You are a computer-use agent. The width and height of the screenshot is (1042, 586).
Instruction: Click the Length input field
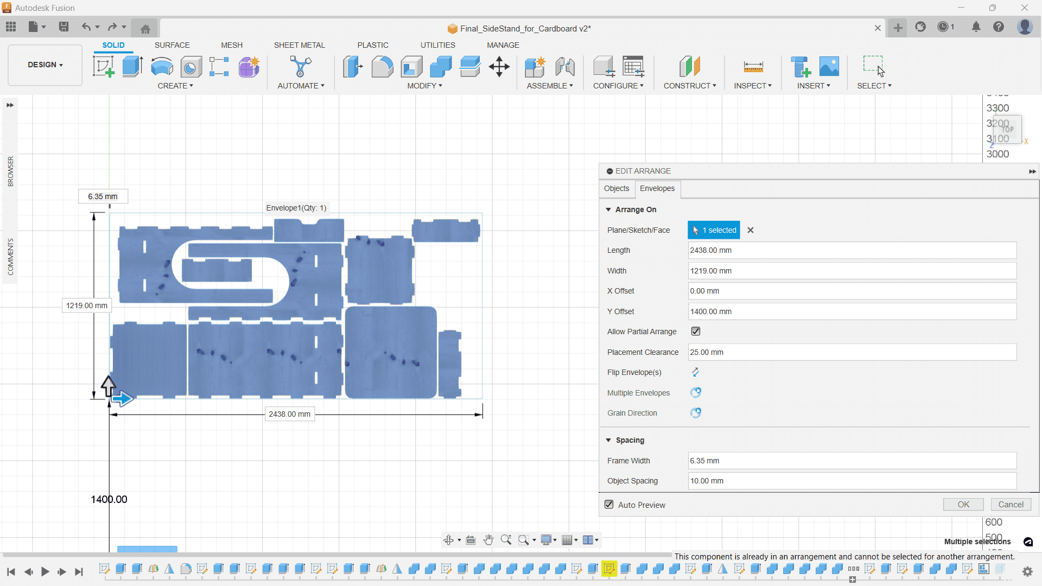click(852, 250)
